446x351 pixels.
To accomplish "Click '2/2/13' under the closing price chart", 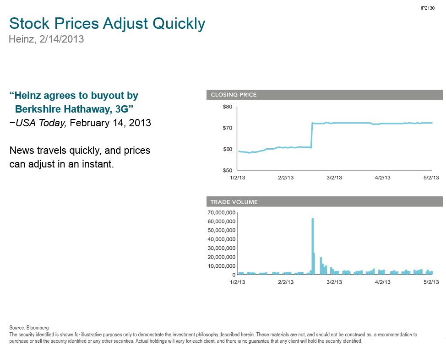I will 286,178.
